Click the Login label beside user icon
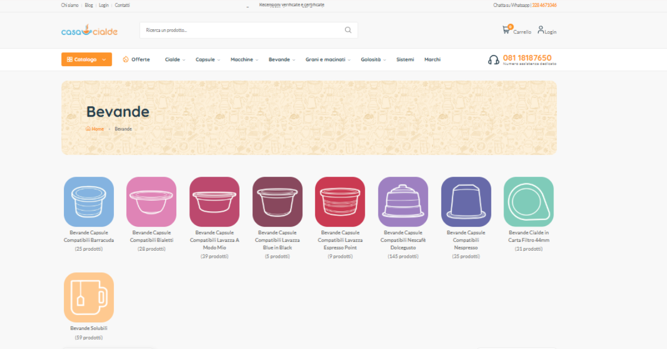The height and width of the screenshot is (349, 667). tap(551, 32)
